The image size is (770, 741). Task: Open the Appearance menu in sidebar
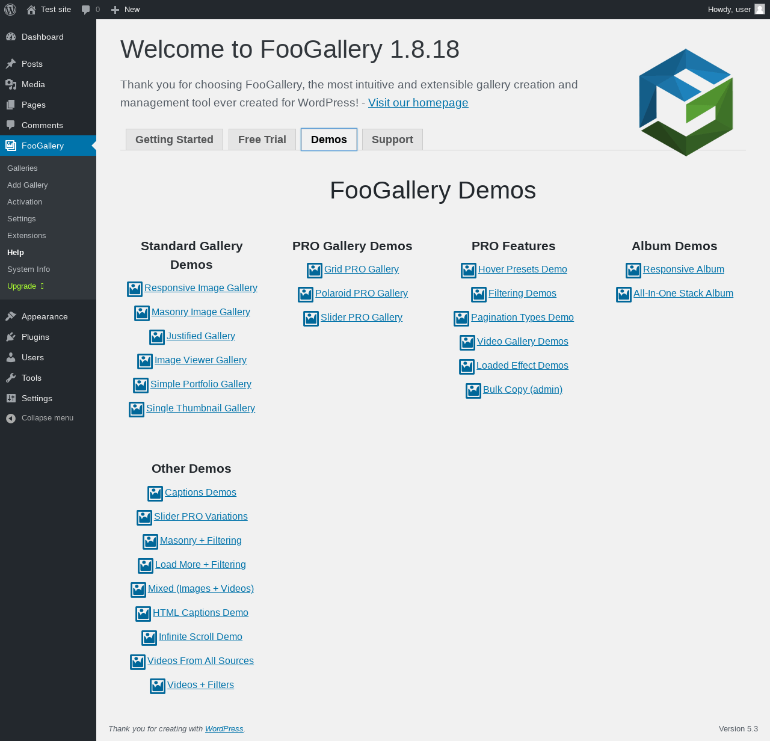point(45,316)
